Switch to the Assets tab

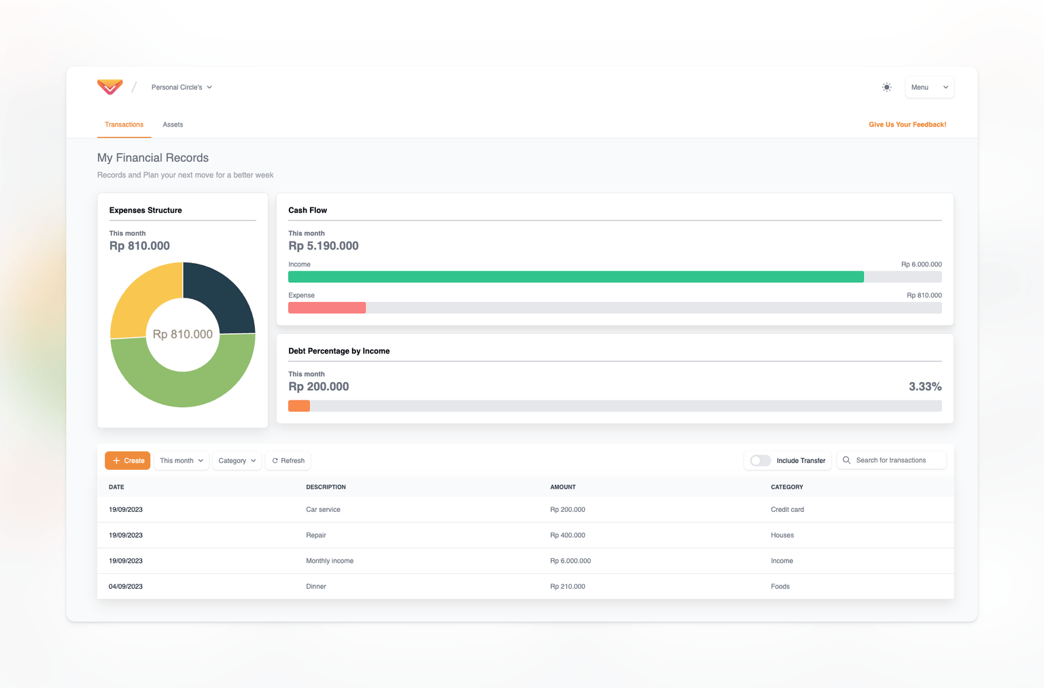173,124
